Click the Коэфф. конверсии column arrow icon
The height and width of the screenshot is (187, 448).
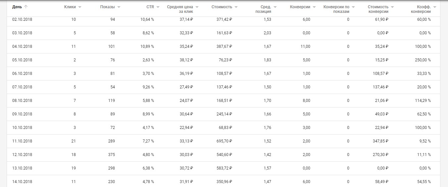coord(435,7)
